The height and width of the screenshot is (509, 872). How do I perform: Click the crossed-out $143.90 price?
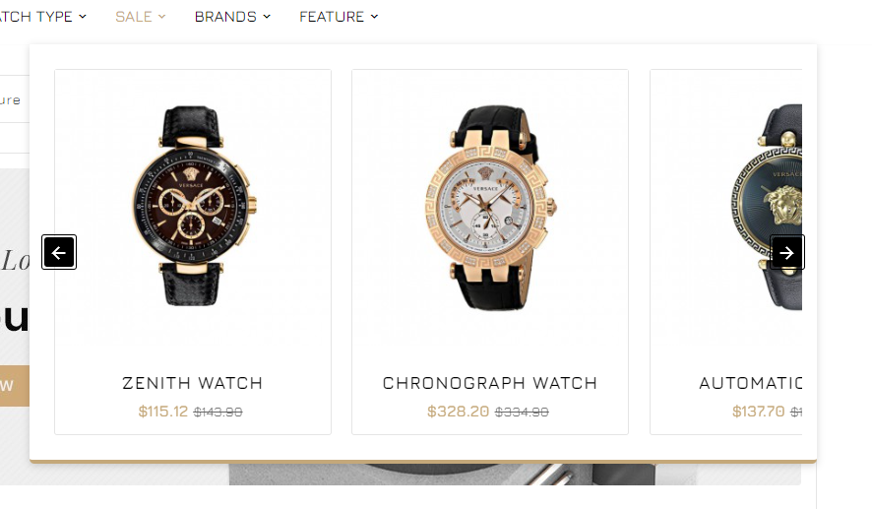point(218,413)
